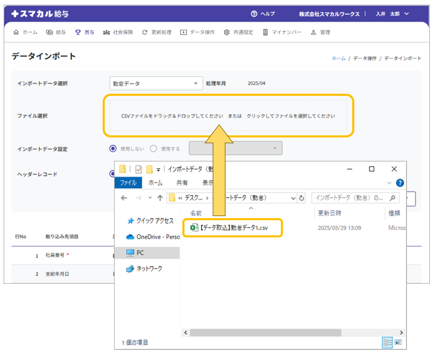Open the 共通設定 common settings menu
433x353 pixels.
238,32
